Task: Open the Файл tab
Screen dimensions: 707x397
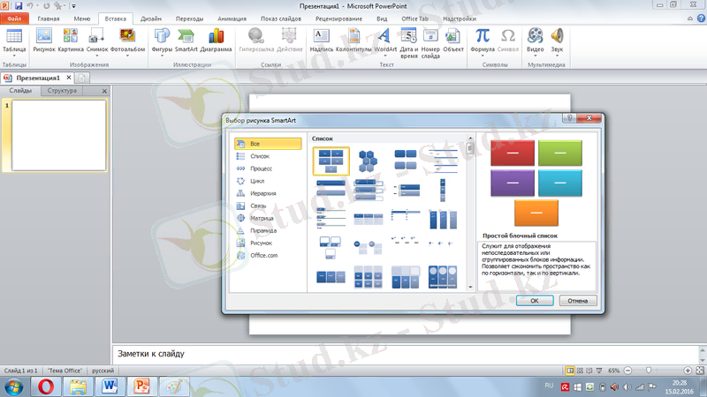Action: click(x=14, y=19)
